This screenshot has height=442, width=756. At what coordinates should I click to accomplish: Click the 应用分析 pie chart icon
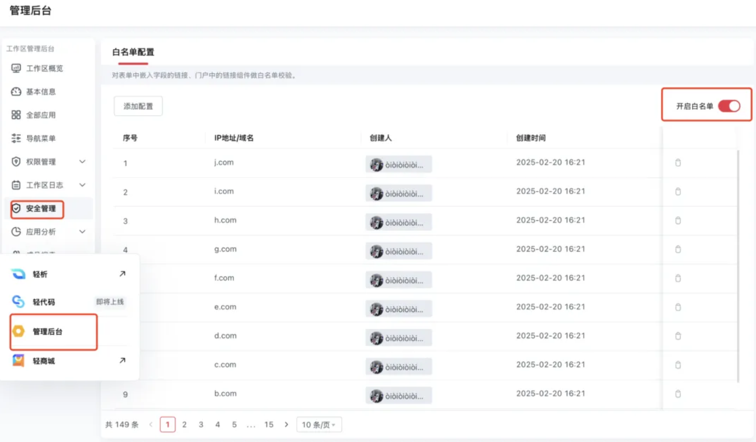16,232
